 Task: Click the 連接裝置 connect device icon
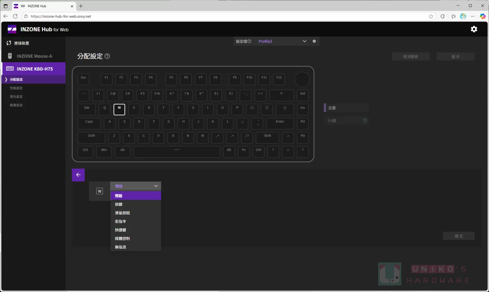tap(9, 43)
